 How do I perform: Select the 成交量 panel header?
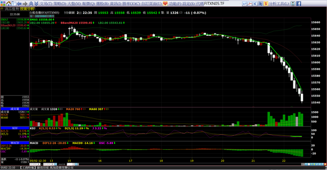point(15,109)
